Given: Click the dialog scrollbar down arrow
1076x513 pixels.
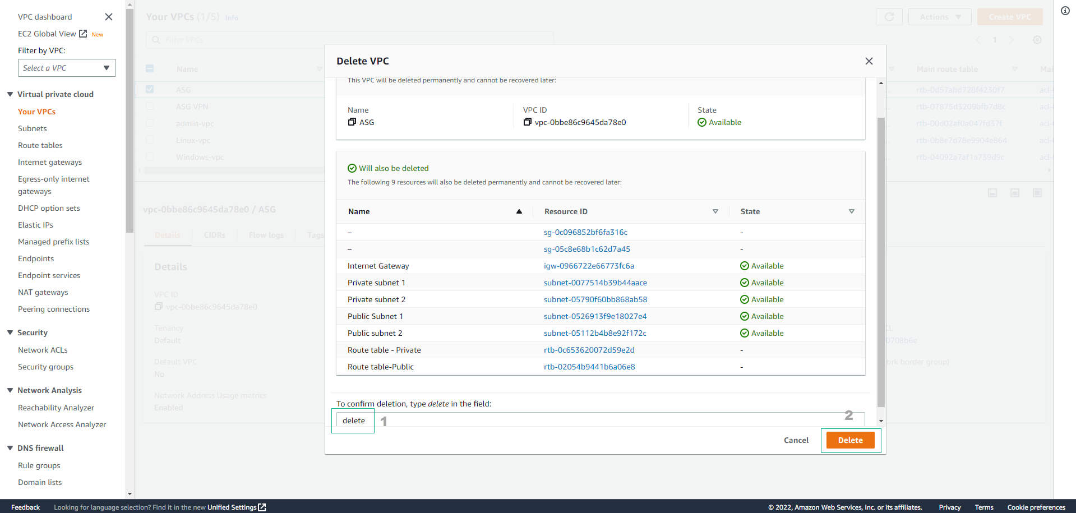Looking at the screenshot, I should coord(881,420).
